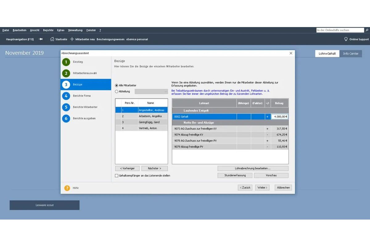
Task: Click the Pers.Nr. column header
Action: pos(129,103)
